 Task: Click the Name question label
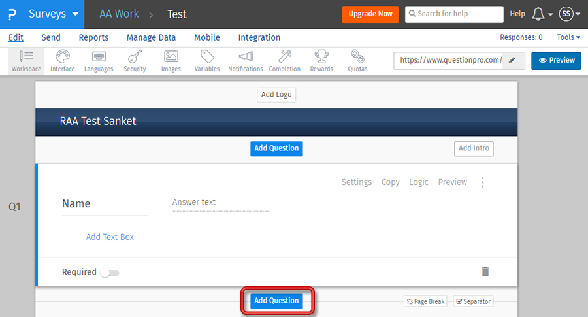(76, 204)
